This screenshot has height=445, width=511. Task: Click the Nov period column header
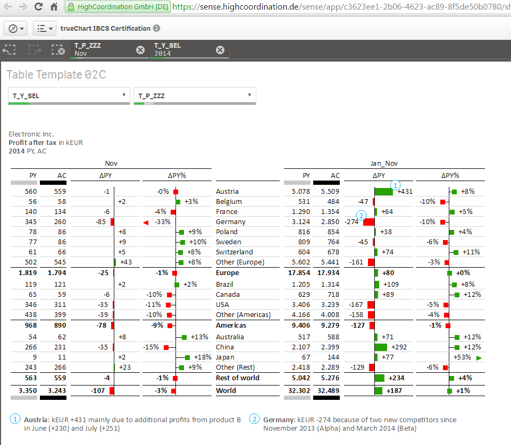tap(111, 164)
